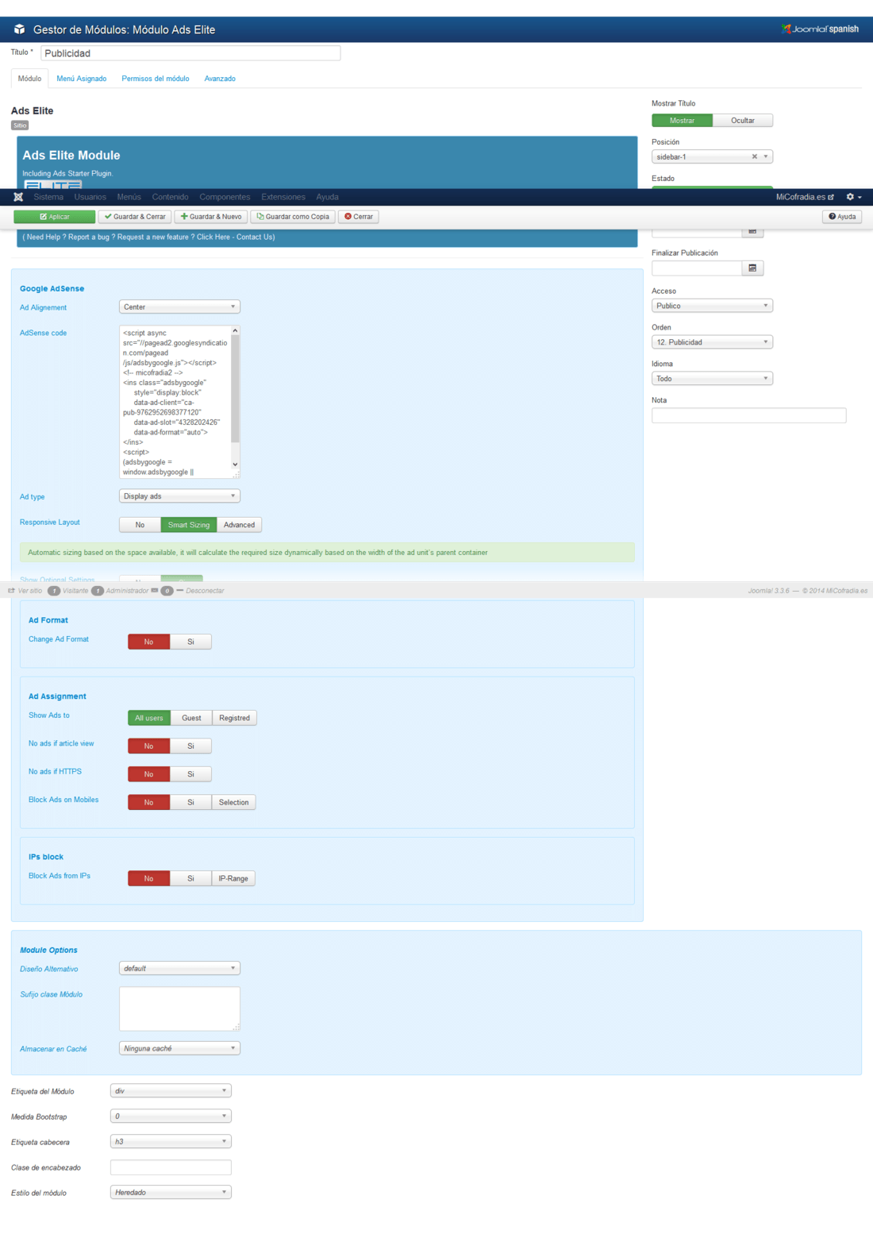Open the Diseño Alternativo dropdown
This screenshot has width=873, height=1238.
(x=179, y=968)
